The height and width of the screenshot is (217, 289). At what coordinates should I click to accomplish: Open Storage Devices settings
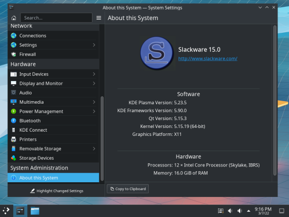53,158
